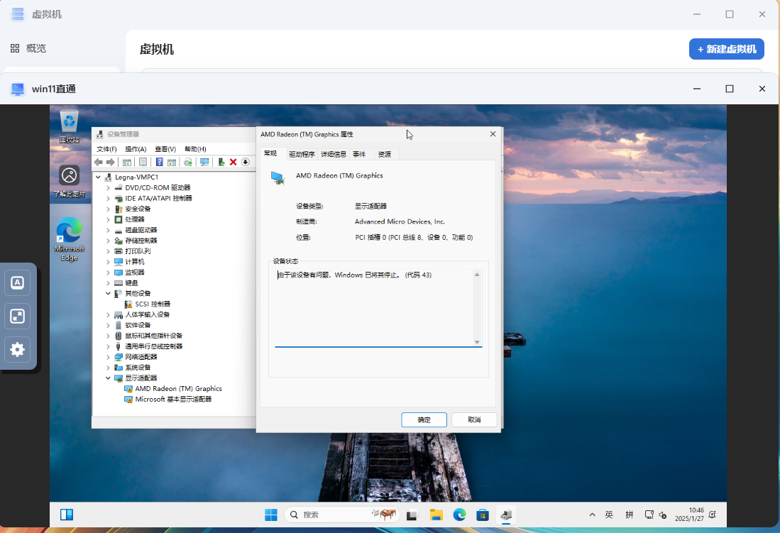The height and width of the screenshot is (533, 780).
Task: Click the back arrow in Device Manager toolbar
Action: pyautogui.click(x=99, y=163)
